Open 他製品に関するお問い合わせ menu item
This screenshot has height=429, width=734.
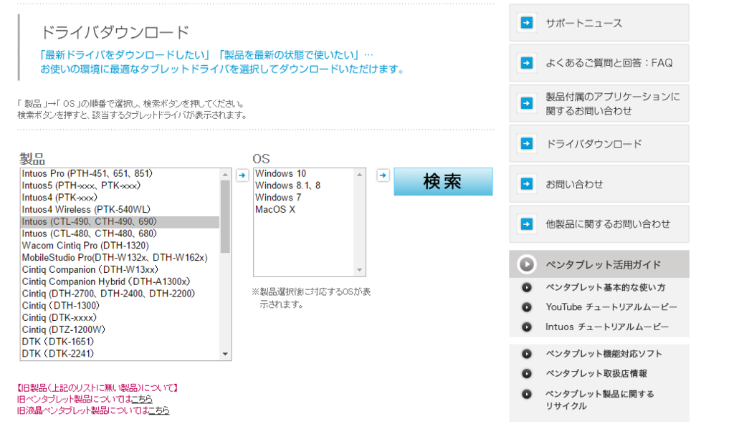599,224
